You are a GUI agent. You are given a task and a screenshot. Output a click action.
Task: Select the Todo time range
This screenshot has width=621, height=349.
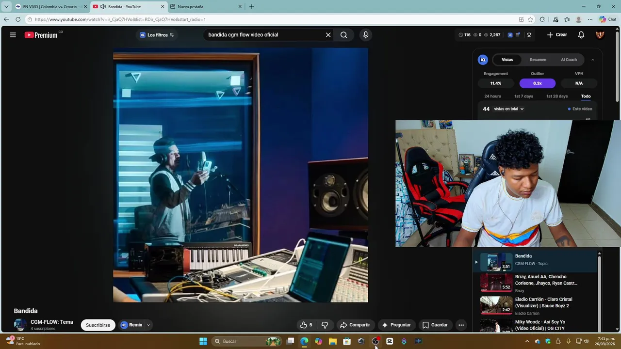586,96
